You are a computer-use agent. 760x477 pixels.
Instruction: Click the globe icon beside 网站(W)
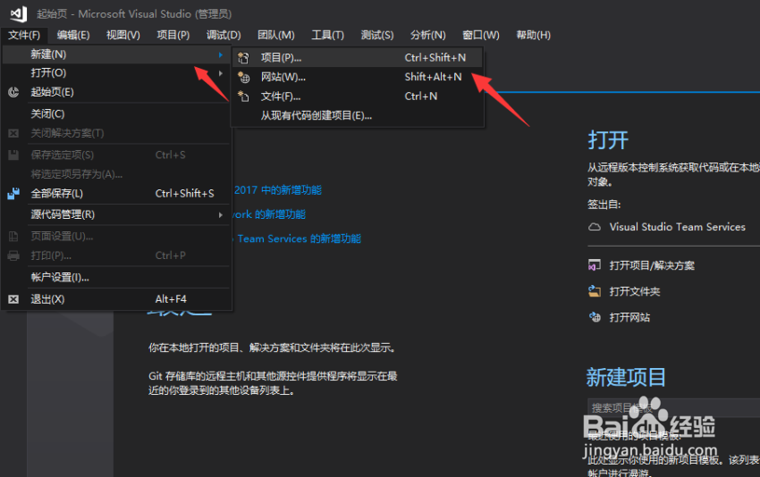pos(243,77)
